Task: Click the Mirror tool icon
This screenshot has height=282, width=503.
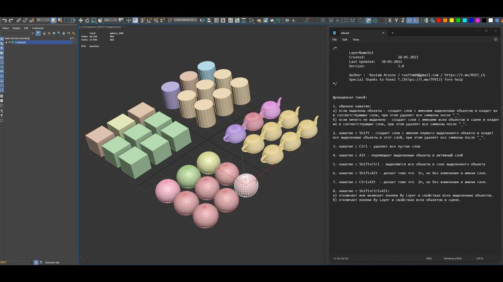Action: pyautogui.click(x=202, y=20)
